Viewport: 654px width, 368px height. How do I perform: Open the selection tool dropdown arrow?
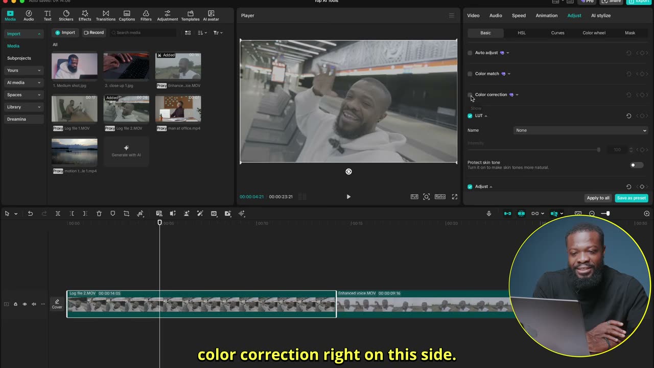pyautogui.click(x=16, y=214)
